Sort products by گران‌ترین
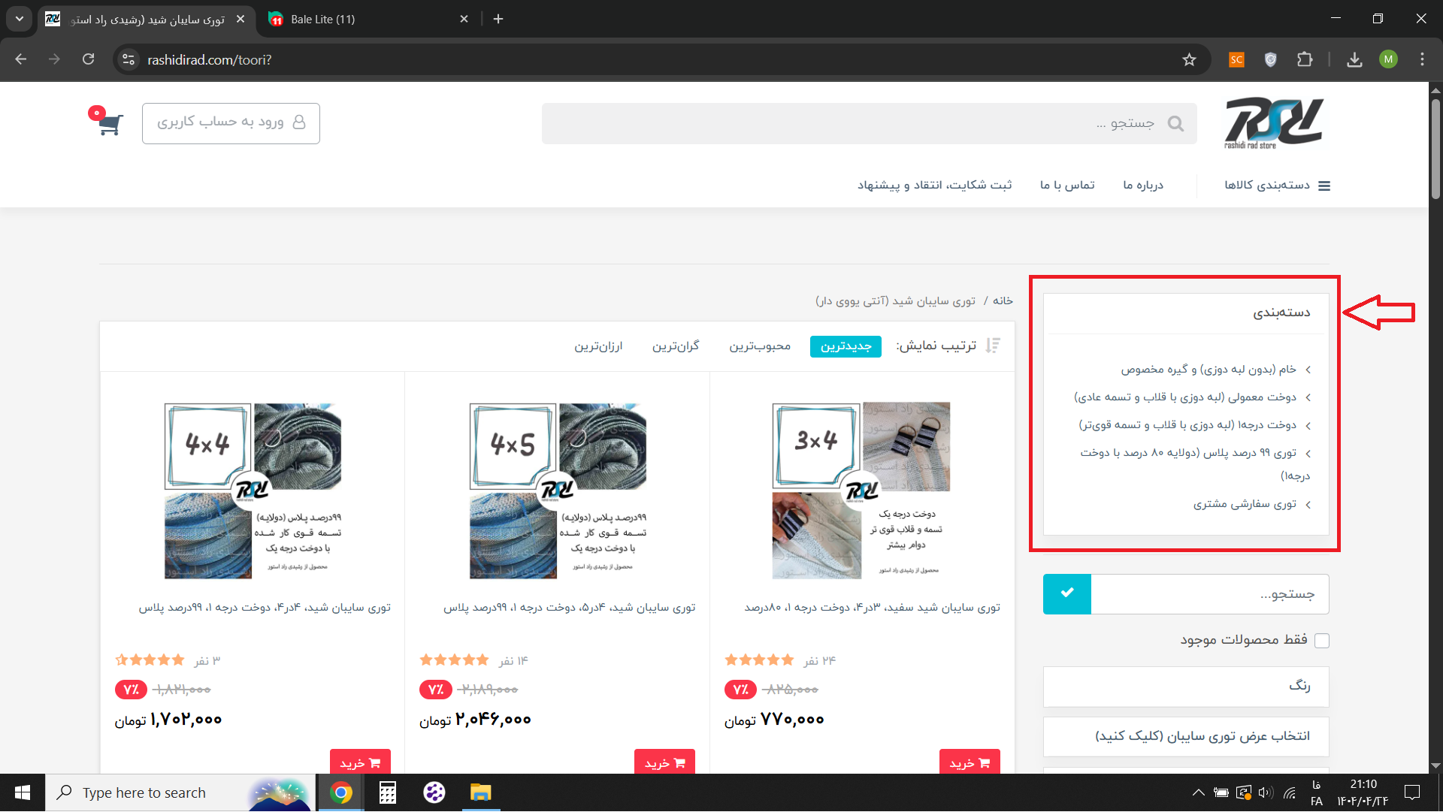Screen dimensions: 1443x812 [x=676, y=346]
